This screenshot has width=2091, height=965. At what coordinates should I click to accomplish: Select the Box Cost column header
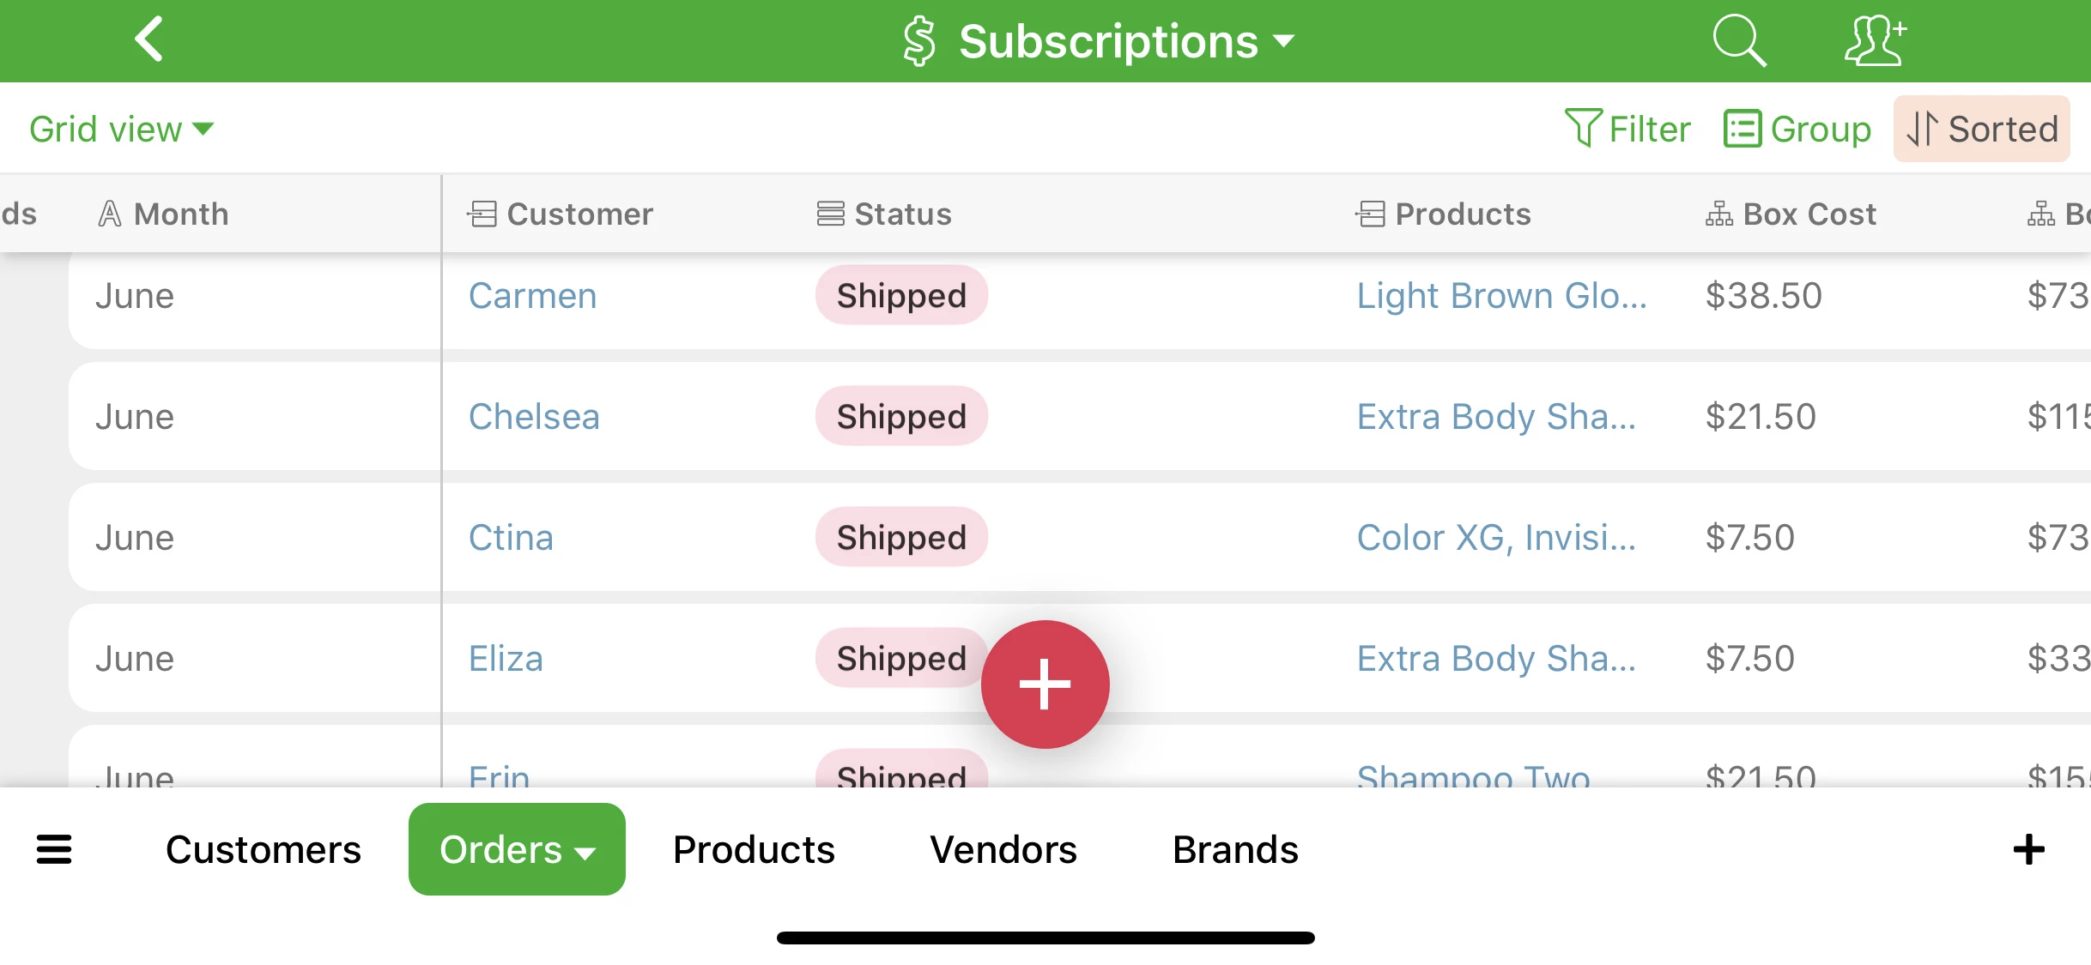click(x=1791, y=214)
